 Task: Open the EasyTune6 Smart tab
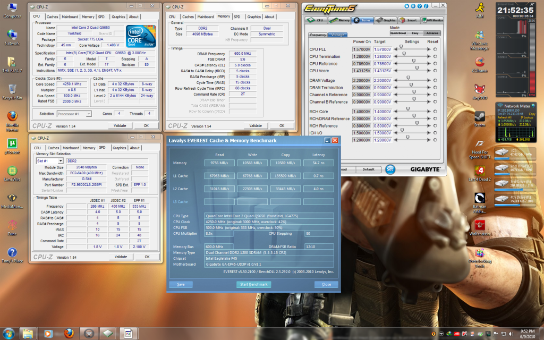(410, 20)
